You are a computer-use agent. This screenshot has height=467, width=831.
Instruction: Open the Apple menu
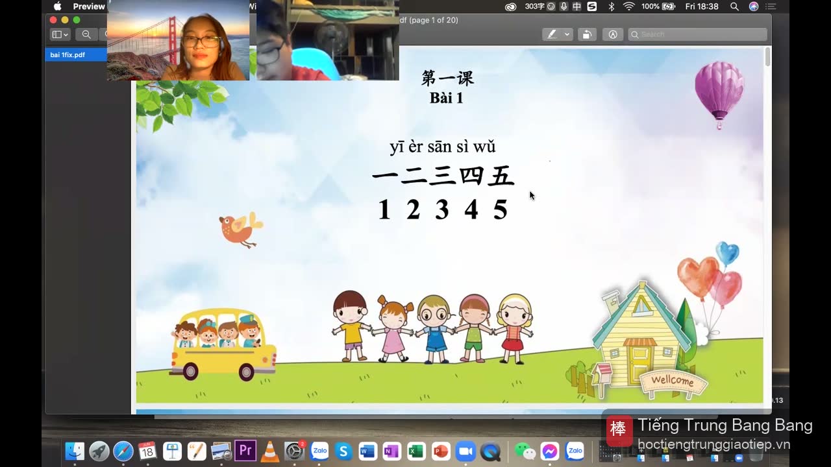(57, 6)
